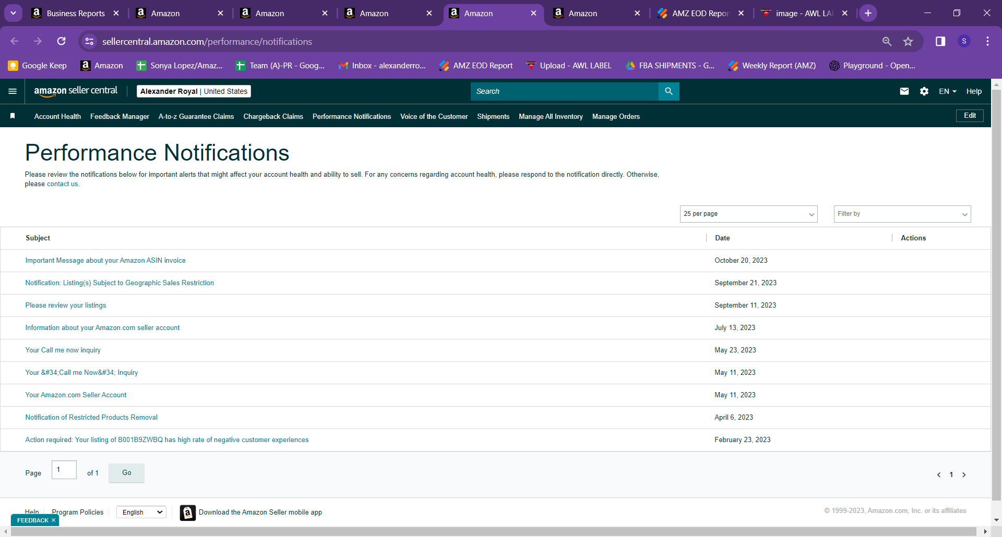The width and height of the screenshot is (1002, 537).
Task: Click the page number input box
Action: coord(64,470)
